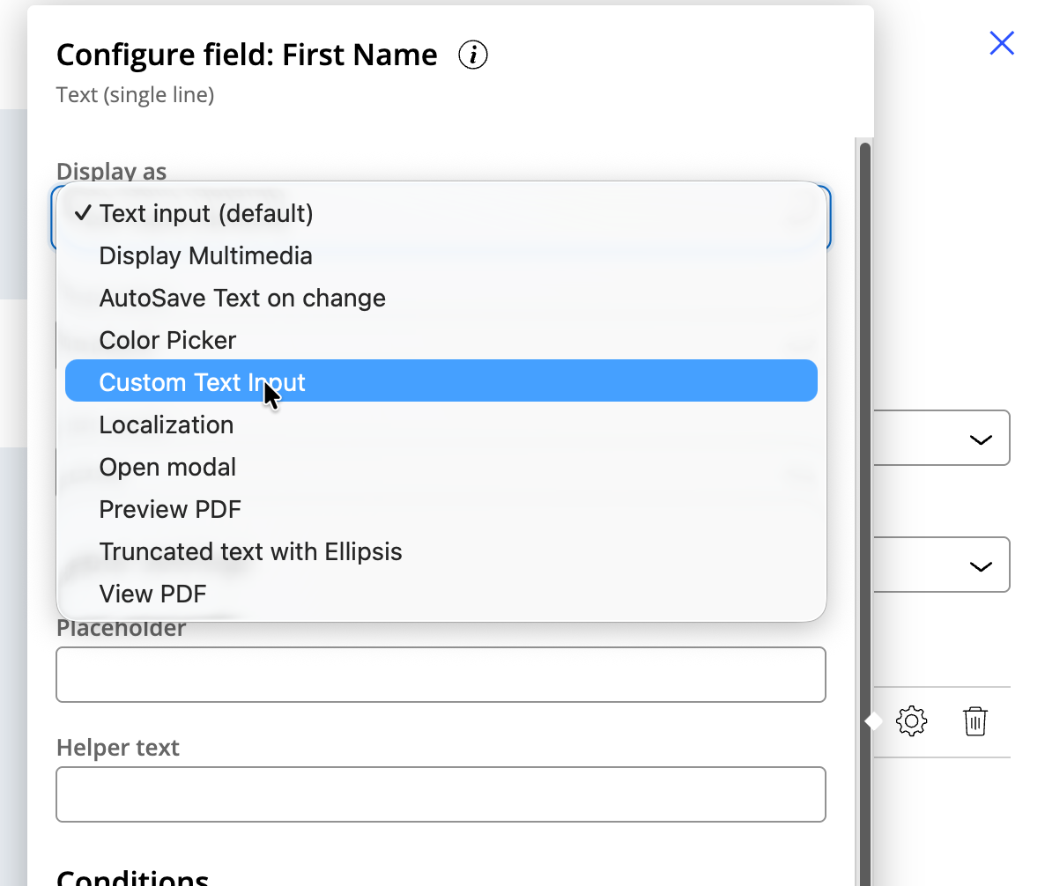Image resolution: width=1045 pixels, height=886 pixels.
Task: Choose Preview PDF option
Action: pos(169,509)
